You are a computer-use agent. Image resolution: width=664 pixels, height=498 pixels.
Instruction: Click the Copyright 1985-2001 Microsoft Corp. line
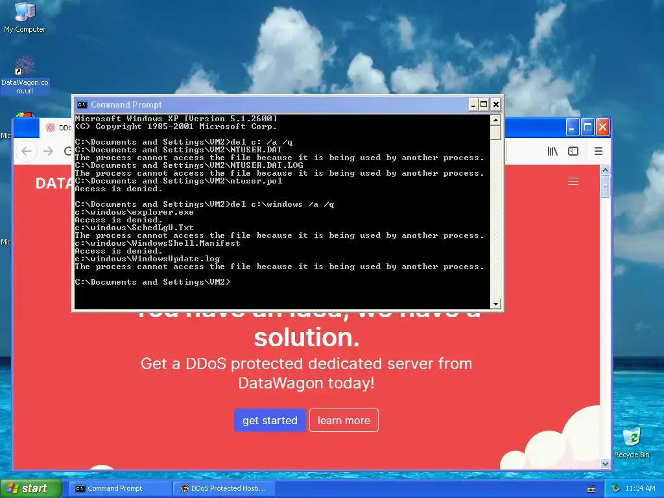(x=176, y=126)
